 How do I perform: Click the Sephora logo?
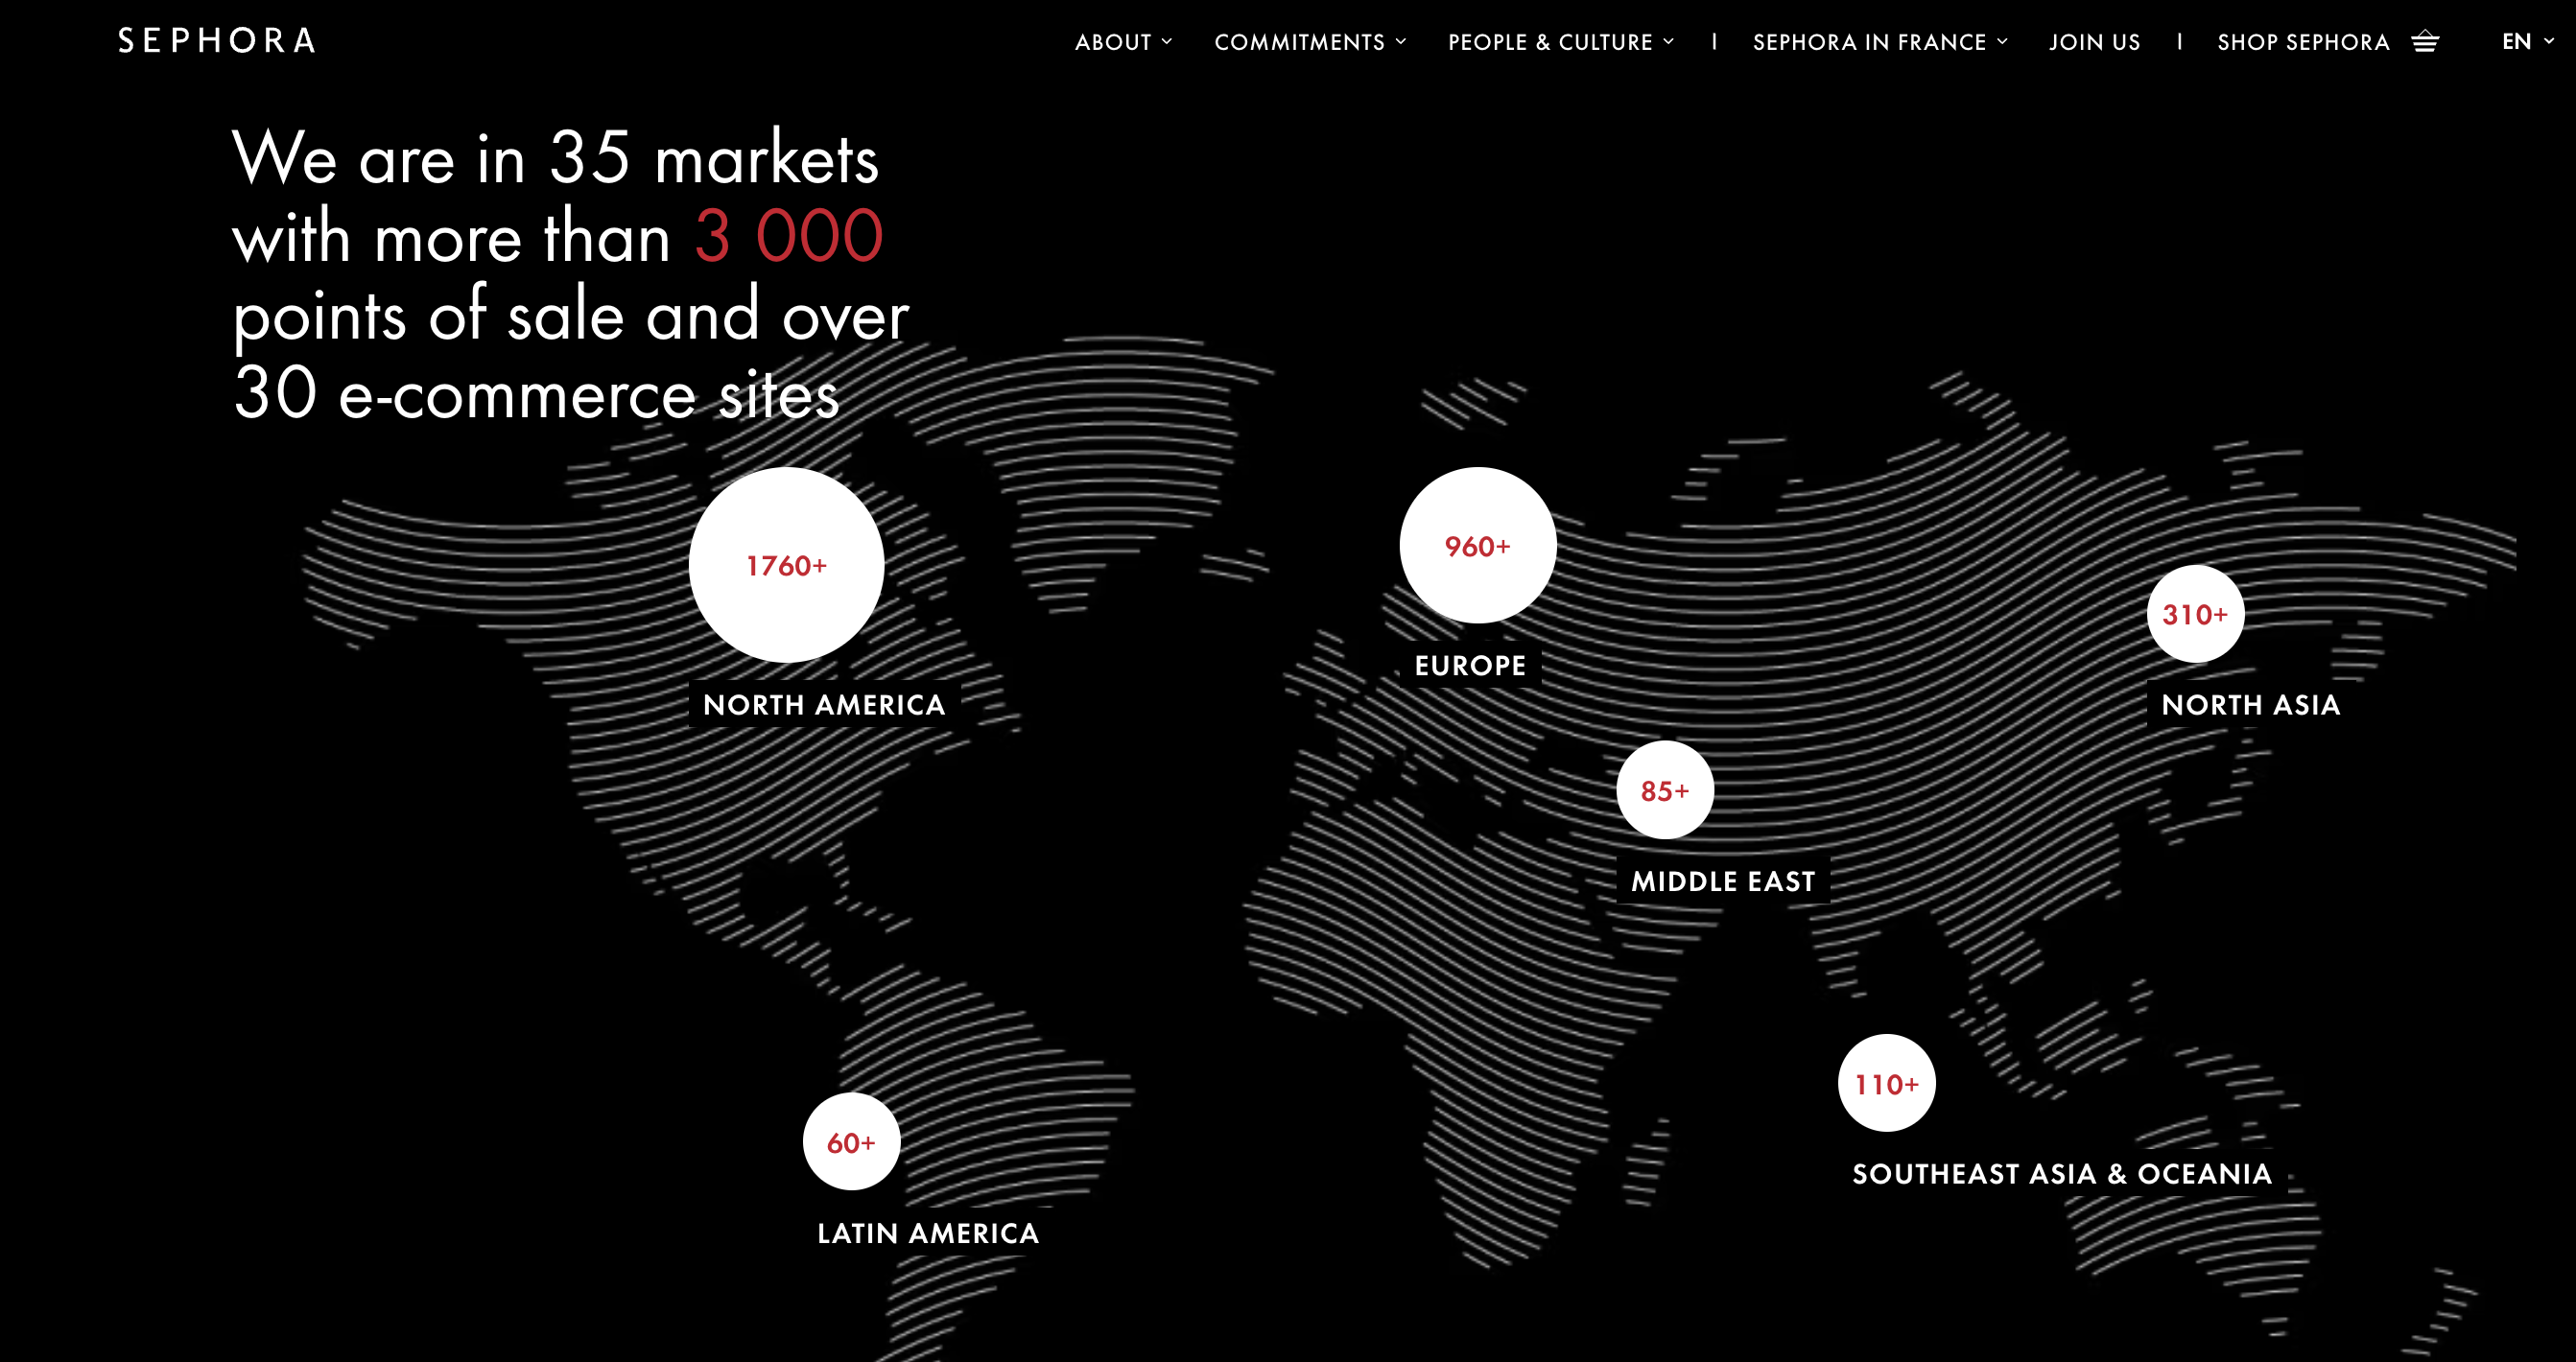(217, 41)
